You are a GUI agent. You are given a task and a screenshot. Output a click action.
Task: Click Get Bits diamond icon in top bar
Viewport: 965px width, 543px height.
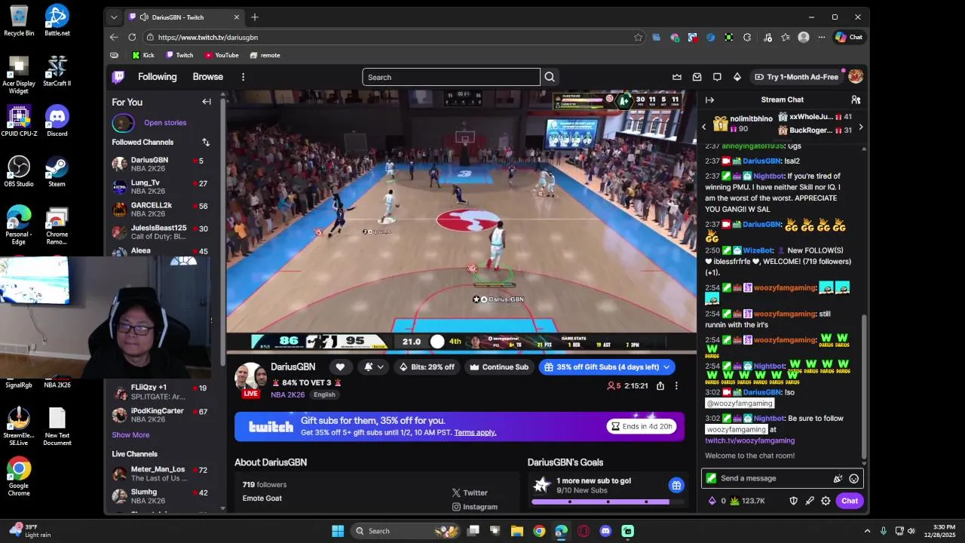pyautogui.click(x=737, y=77)
